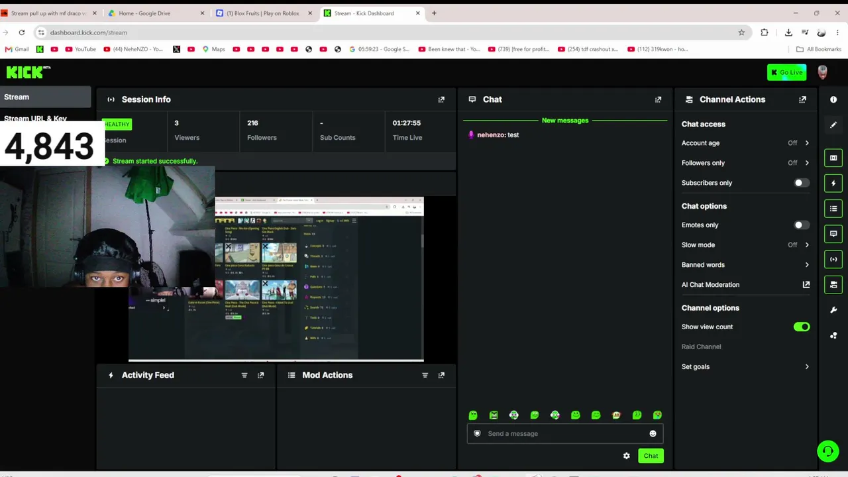Viewport: 848px width, 477px height.
Task: Disable Show view count switch
Action: [x=802, y=327]
